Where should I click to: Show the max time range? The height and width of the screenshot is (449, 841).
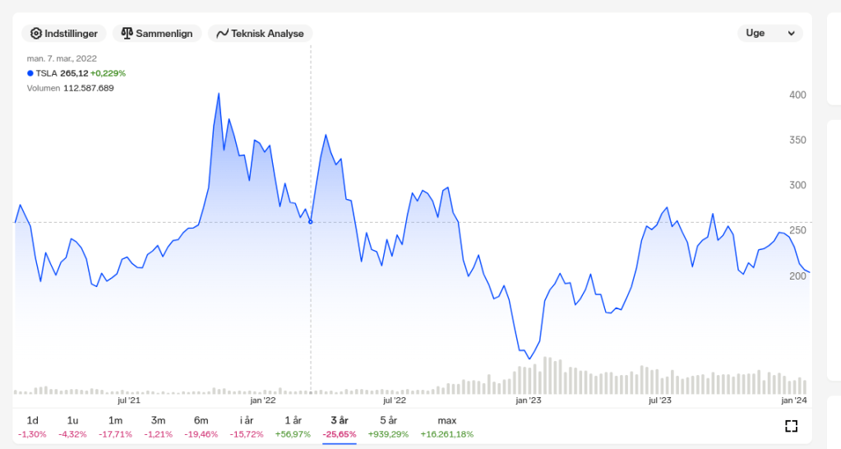tap(446, 426)
